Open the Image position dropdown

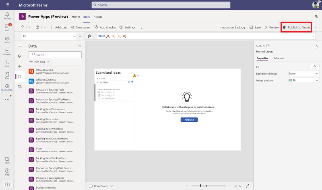[x=304, y=81]
